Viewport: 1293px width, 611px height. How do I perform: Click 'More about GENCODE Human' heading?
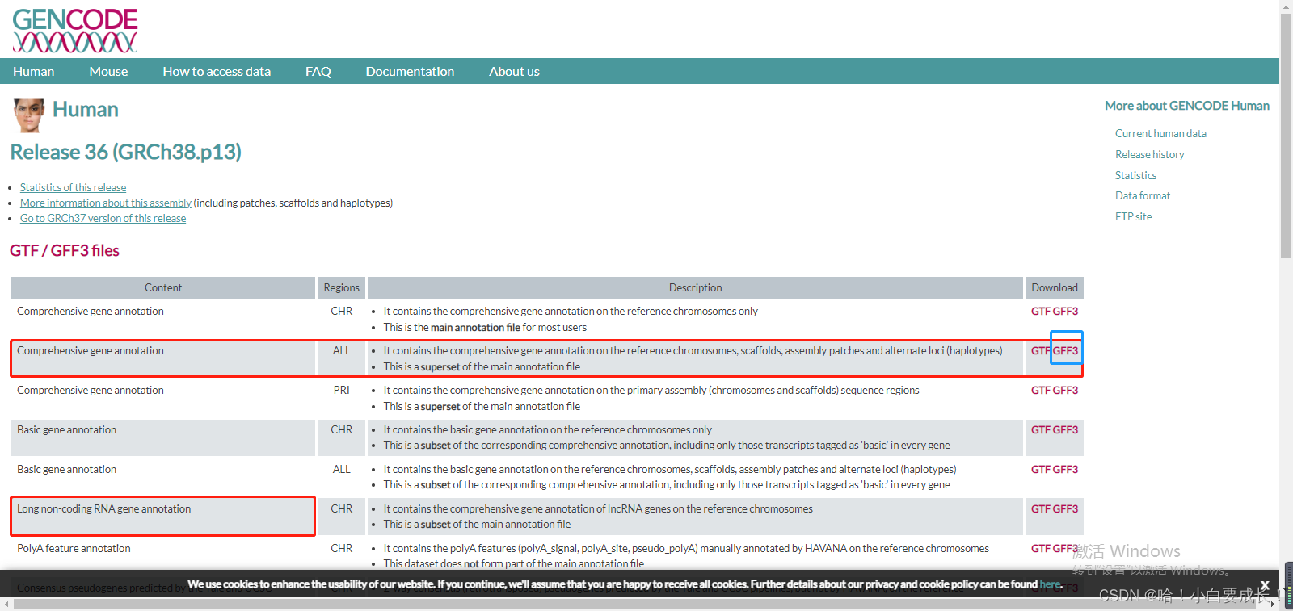1187,106
